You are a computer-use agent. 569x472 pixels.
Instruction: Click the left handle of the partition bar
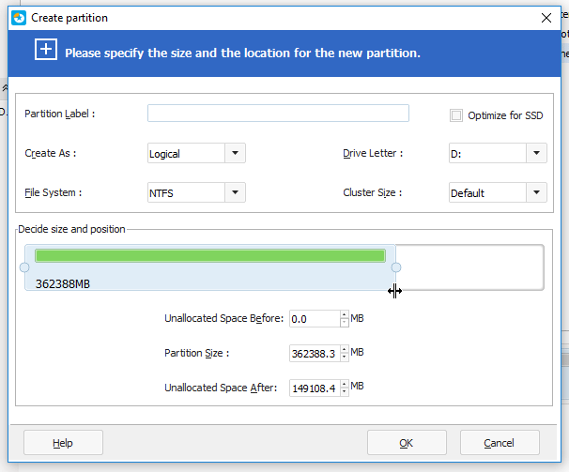pyautogui.click(x=24, y=267)
